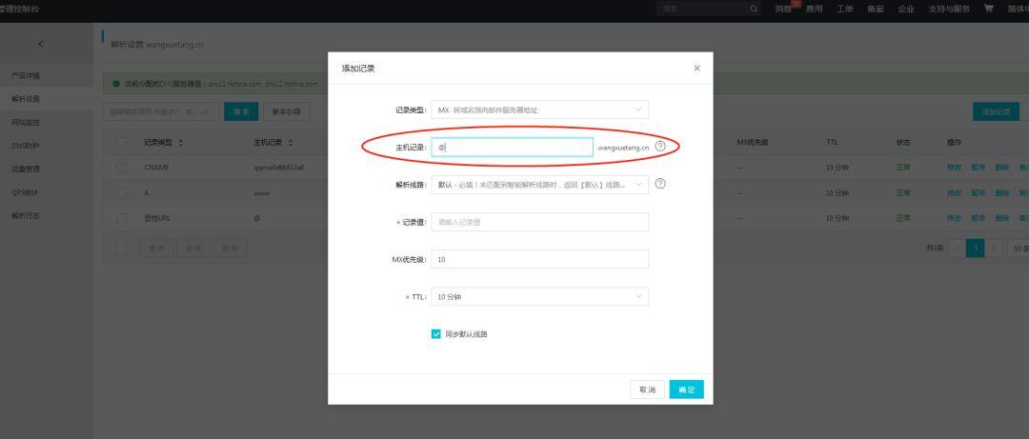This screenshot has height=439, width=1029.
Task: Click 修改 on the 显性URL row
Action: pyautogui.click(x=954, y=218)
